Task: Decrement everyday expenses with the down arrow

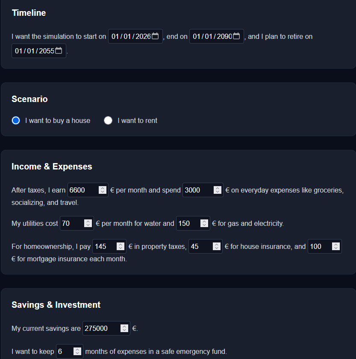Action: (x=217, y=192)
